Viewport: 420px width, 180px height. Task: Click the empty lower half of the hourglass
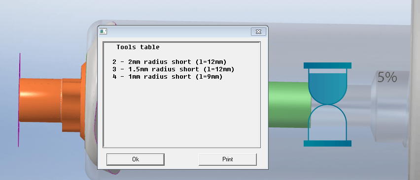pyautogui.click(x=327, y=123)
